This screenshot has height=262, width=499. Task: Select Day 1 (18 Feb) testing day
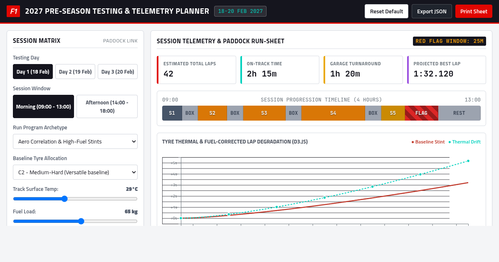tap(33, 72)
